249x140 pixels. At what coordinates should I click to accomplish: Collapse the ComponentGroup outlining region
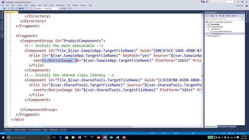click(x=10, y=41)
